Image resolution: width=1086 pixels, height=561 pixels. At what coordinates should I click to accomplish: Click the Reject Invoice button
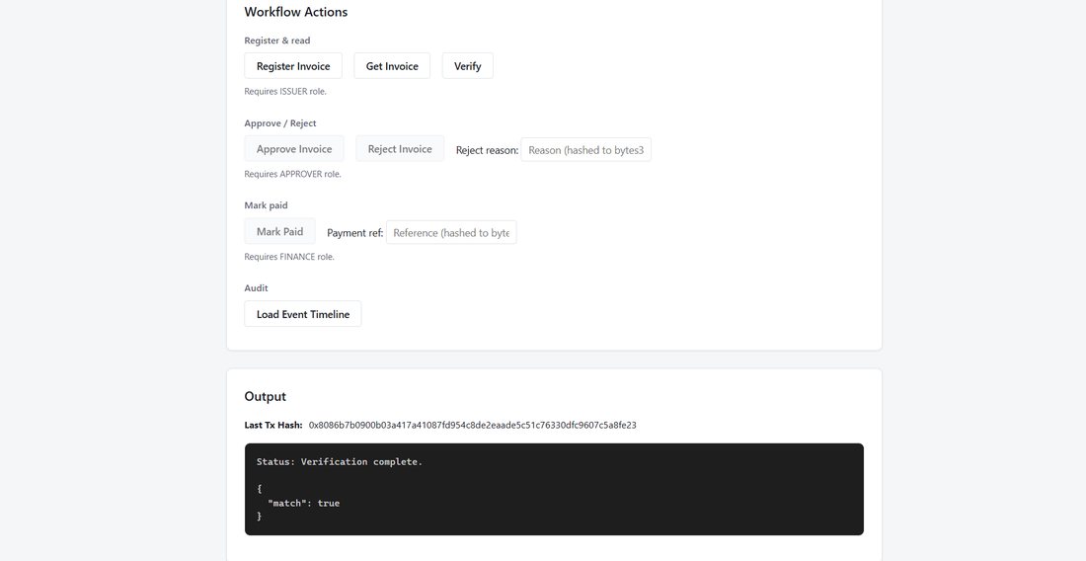[x=400, y=149]
